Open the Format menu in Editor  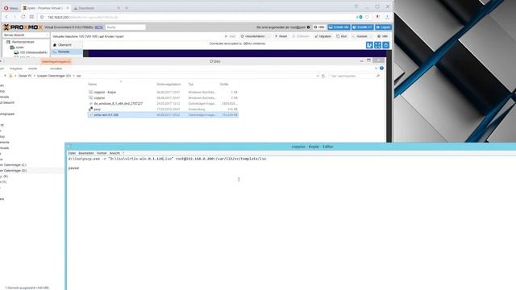point(102,153)
